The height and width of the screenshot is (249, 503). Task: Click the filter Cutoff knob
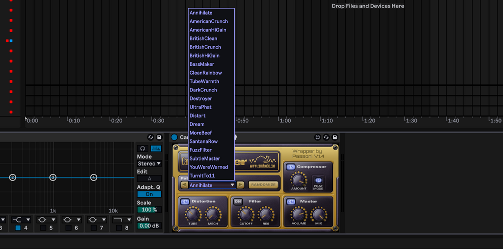pos(246,214)
